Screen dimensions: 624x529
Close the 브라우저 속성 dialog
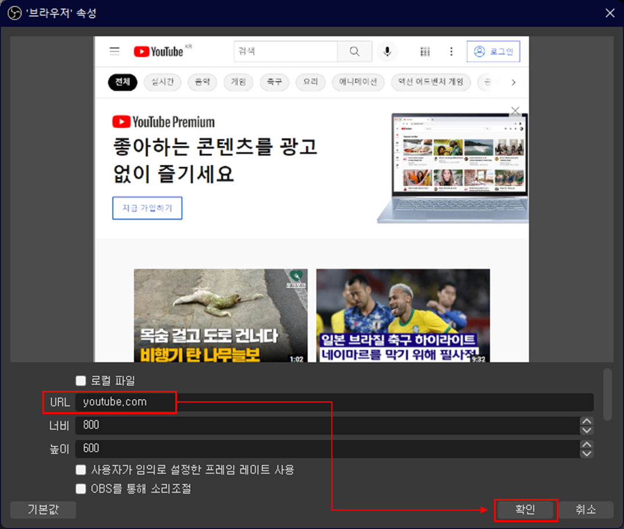pyautogui.click(x=609, y=13)
